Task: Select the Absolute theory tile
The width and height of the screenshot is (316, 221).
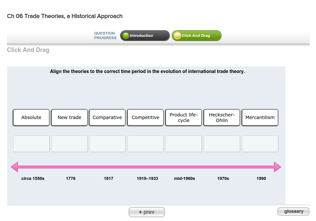Action: pyautogui.click(x=31, y=117)
